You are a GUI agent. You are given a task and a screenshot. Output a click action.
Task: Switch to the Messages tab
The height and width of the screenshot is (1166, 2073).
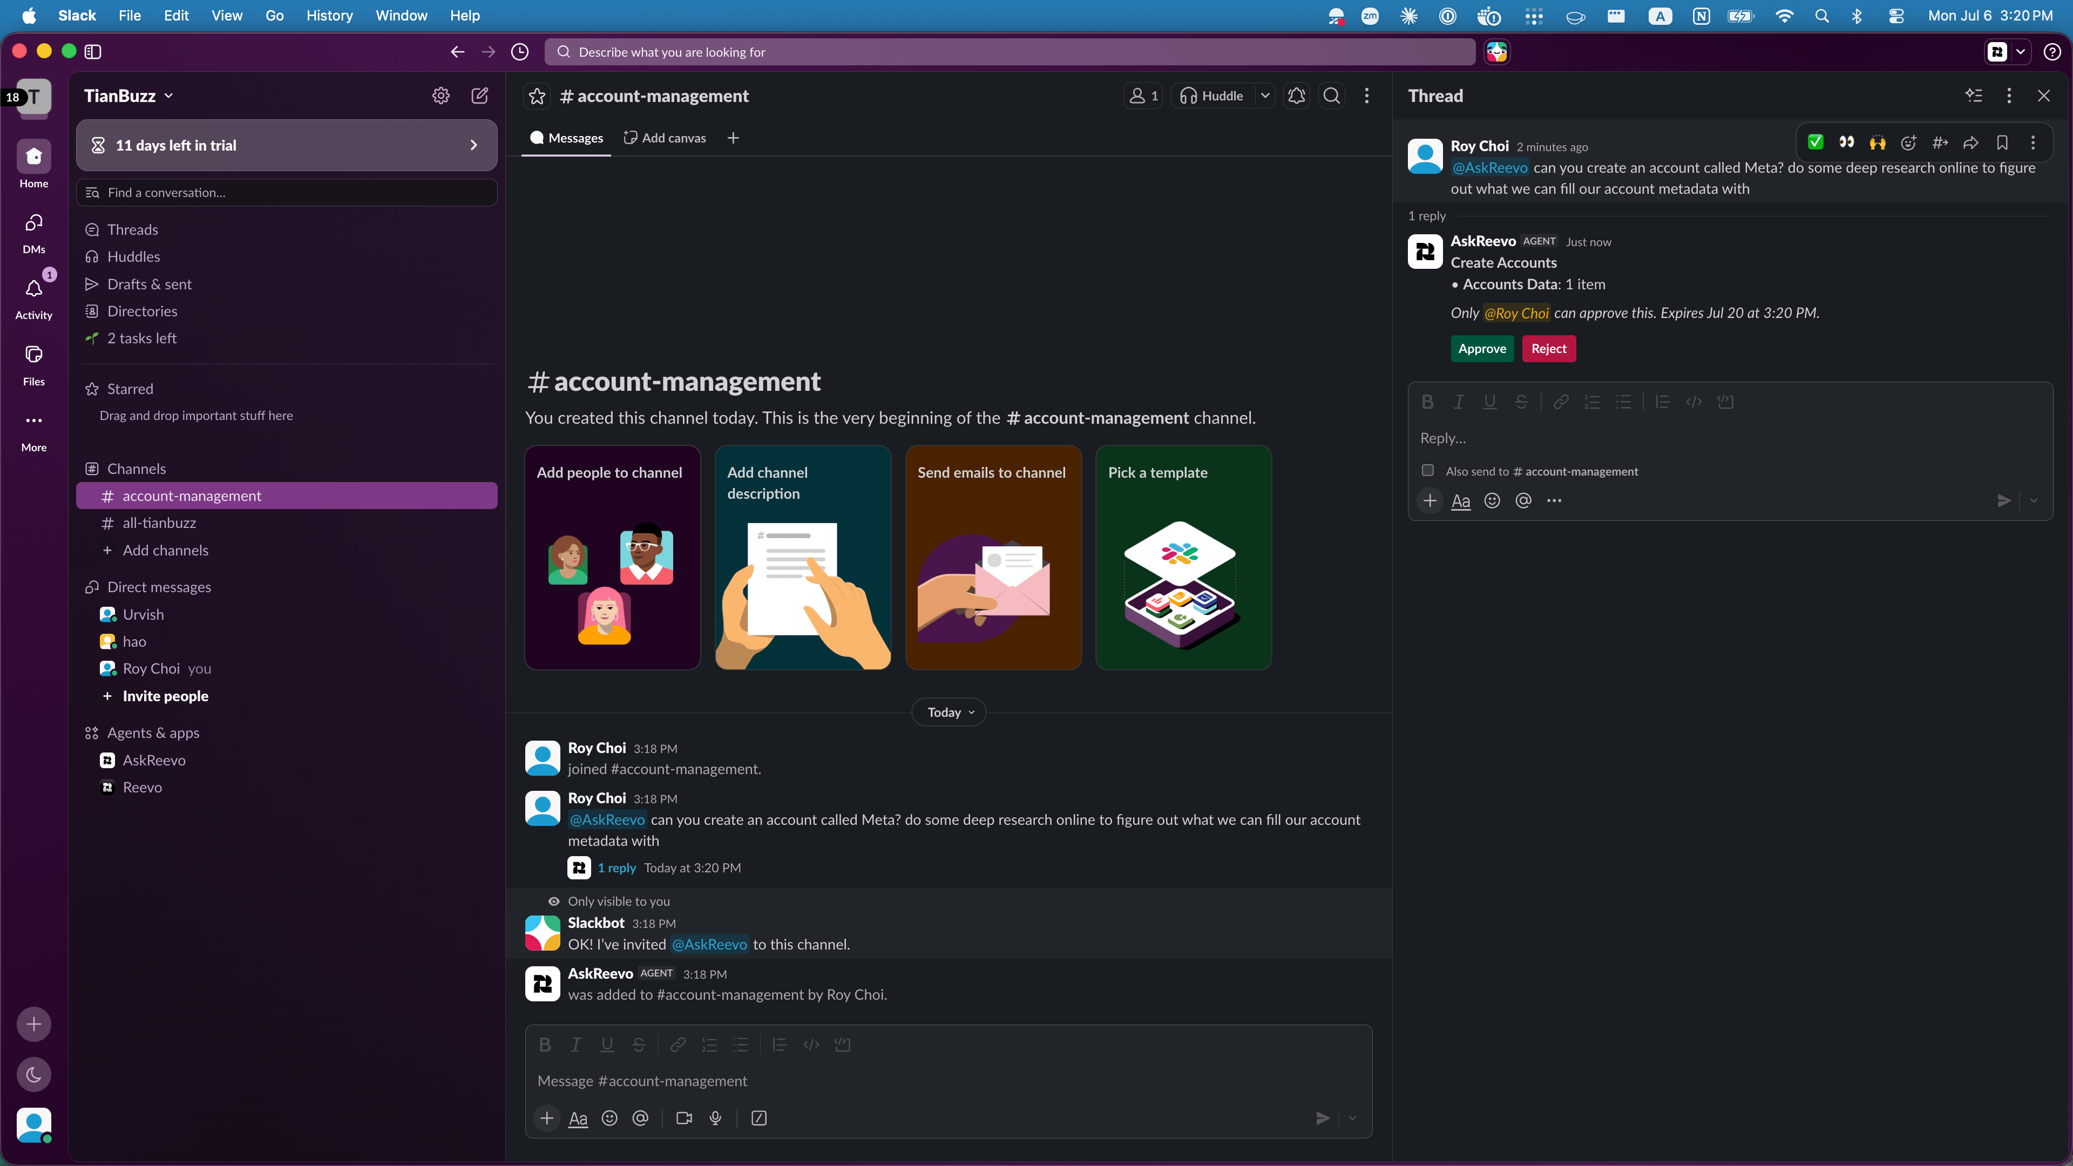pos(566,138)
